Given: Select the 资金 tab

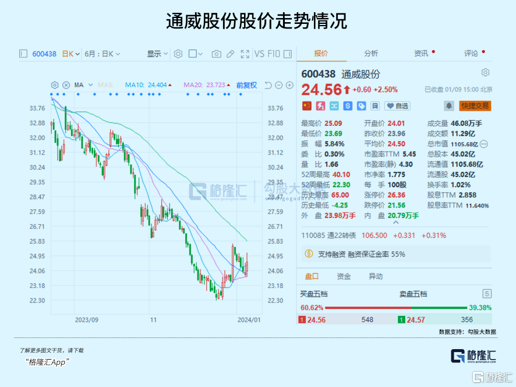Looking at the screenshot, I should pos(344,276).
